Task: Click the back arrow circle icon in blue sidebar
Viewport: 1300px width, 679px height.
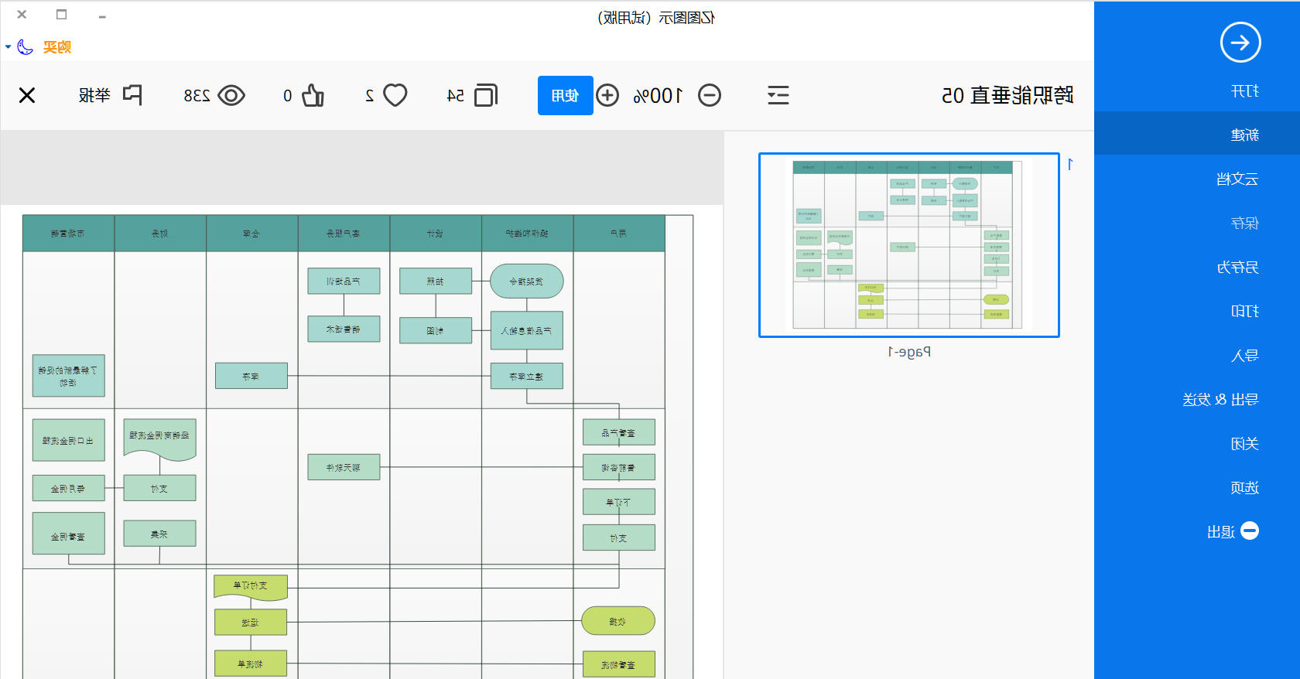Action: point(1240,43)
